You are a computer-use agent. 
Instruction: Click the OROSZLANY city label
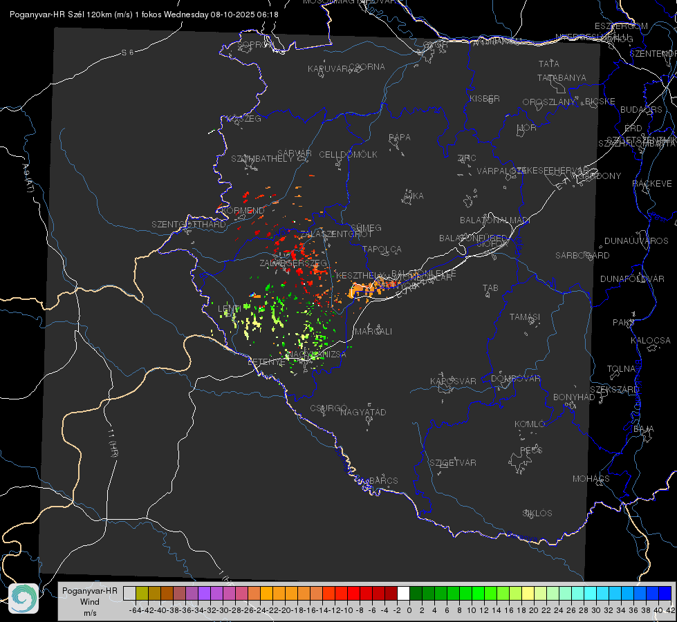click(x=549, y=102)
